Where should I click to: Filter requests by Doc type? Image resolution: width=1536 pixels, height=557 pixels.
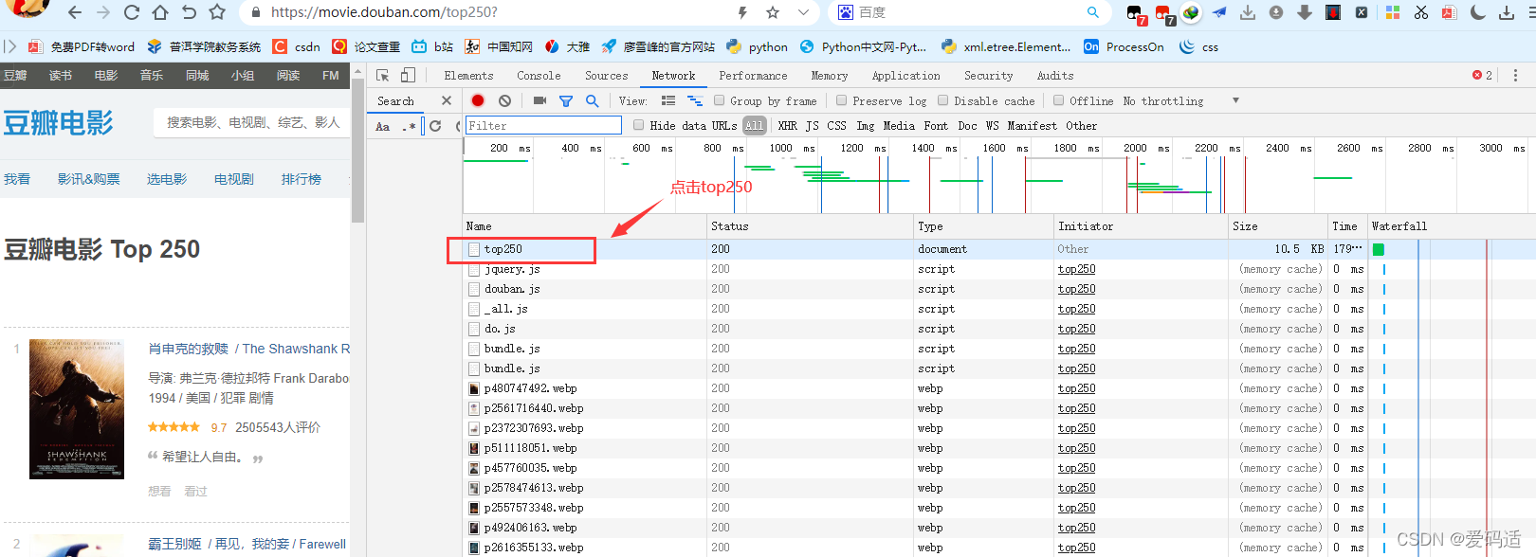pyautogui.click(x=967, y=126)
